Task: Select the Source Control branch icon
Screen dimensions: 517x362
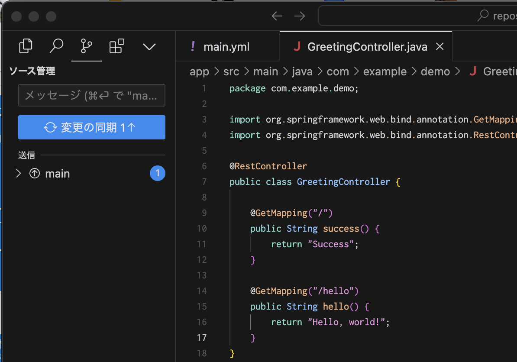Action: click(x=87, y=46)
